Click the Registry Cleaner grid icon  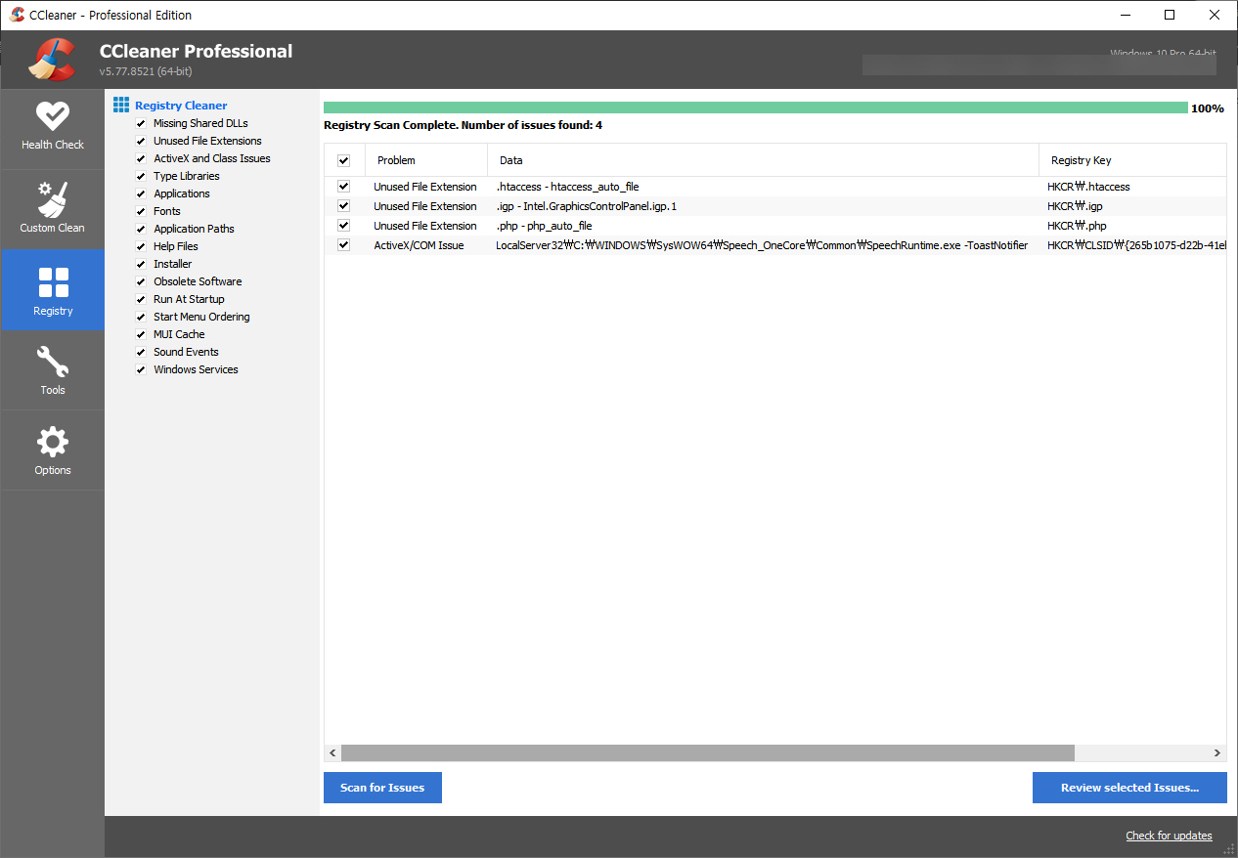coord(121,105)
